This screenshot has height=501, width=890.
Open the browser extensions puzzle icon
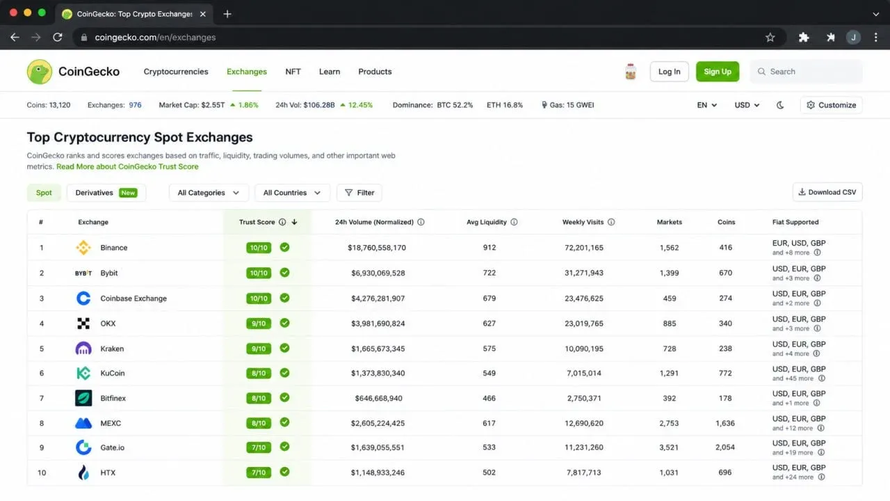coord(804,38)
